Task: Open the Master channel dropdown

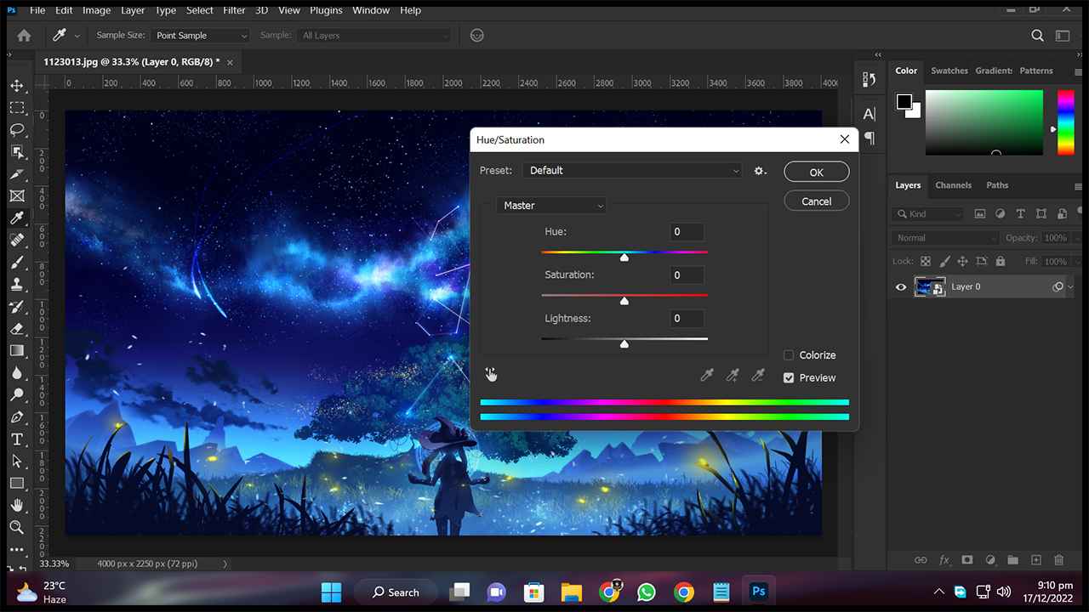Action: 551,206
